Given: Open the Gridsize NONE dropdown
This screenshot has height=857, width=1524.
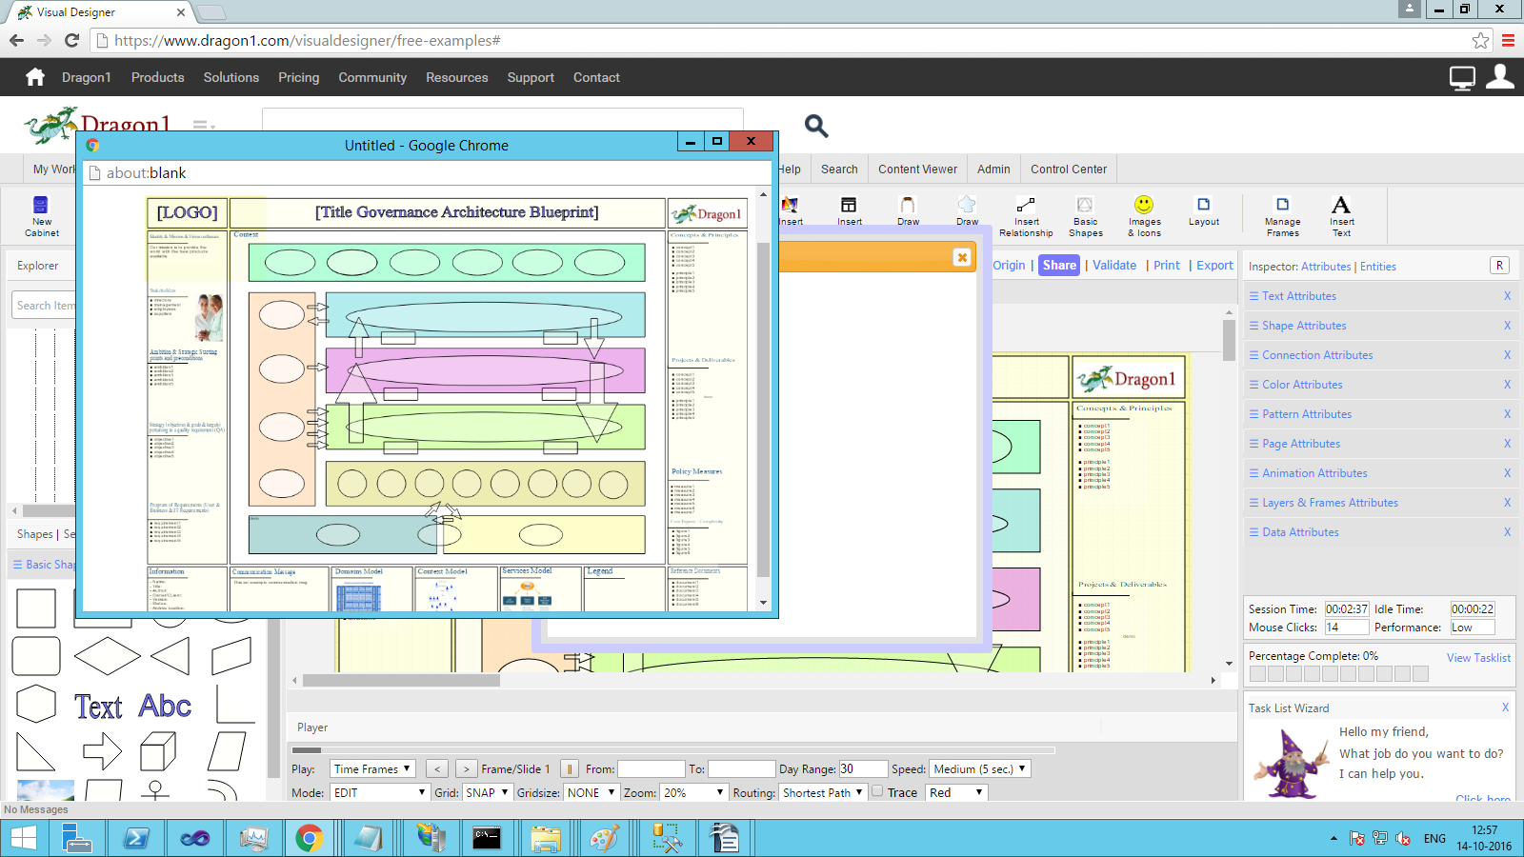Looking at the screenshot, I should [591, 792].
